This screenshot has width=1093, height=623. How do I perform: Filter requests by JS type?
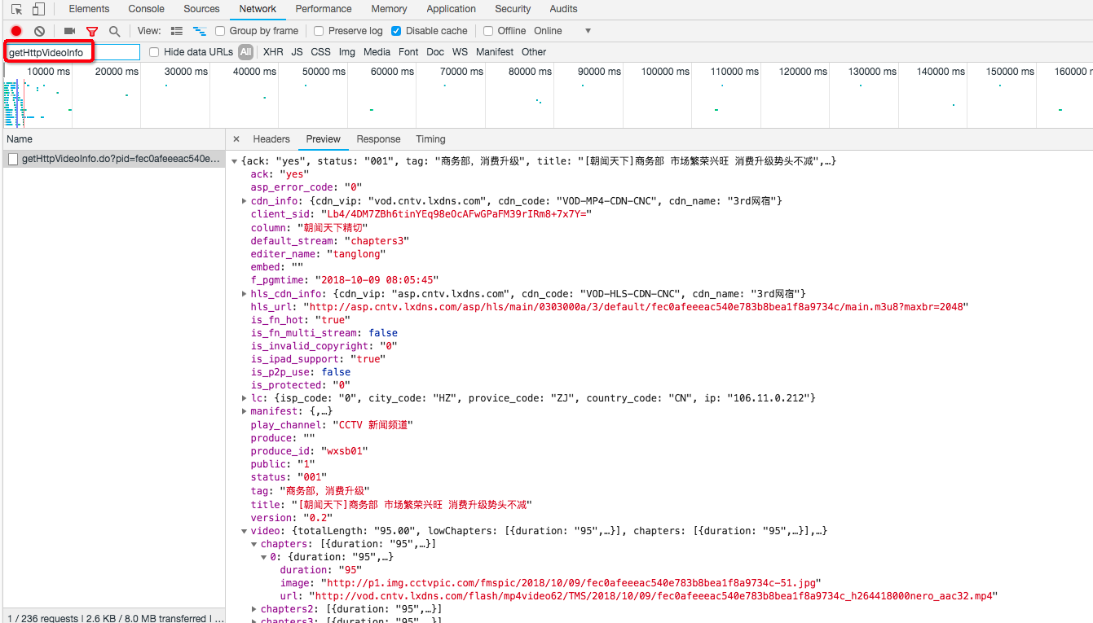[297, 52]
